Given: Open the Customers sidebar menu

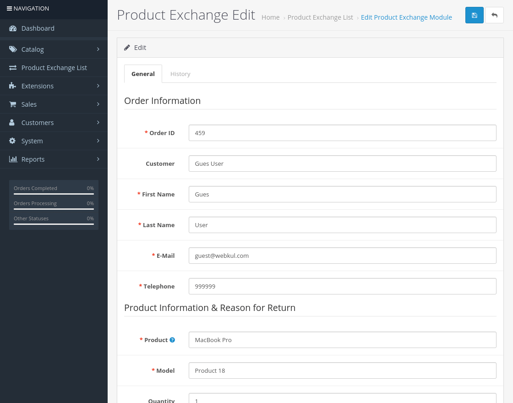Looking at the screenshot, I should (x=54, y=123).
